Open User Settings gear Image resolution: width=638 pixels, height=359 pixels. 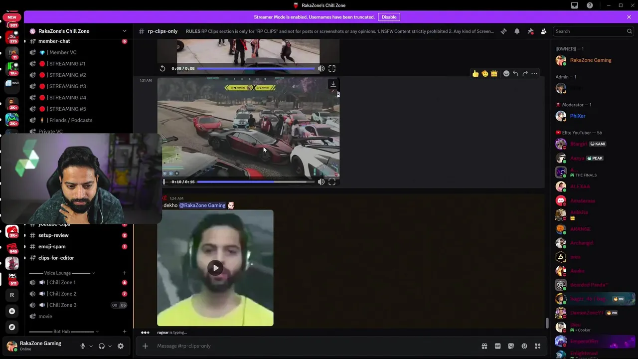121,346
